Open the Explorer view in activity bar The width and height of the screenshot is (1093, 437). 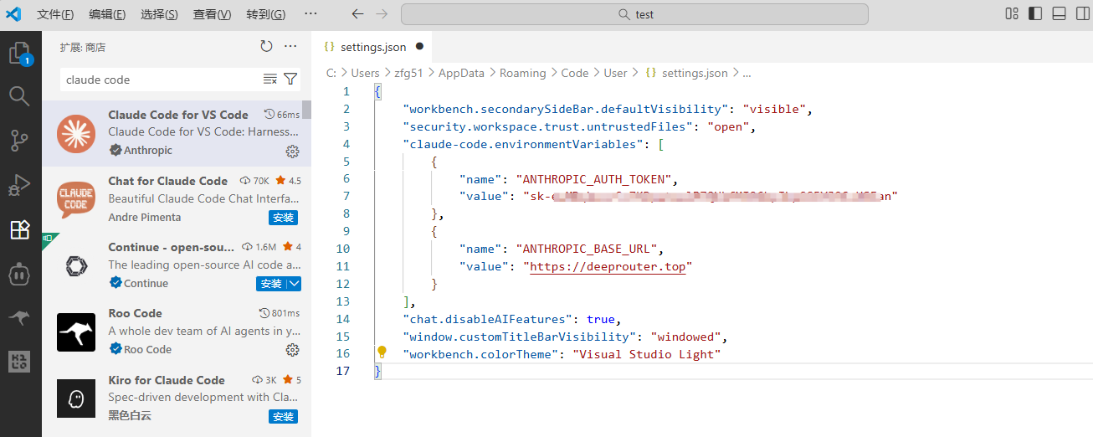[x=20, y=54]
